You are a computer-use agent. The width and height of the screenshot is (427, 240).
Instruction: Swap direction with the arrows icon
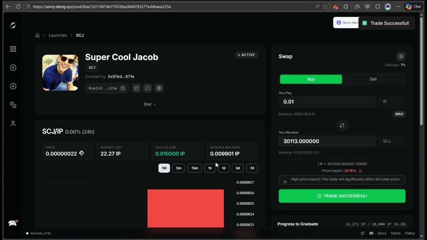pos(342,125)
